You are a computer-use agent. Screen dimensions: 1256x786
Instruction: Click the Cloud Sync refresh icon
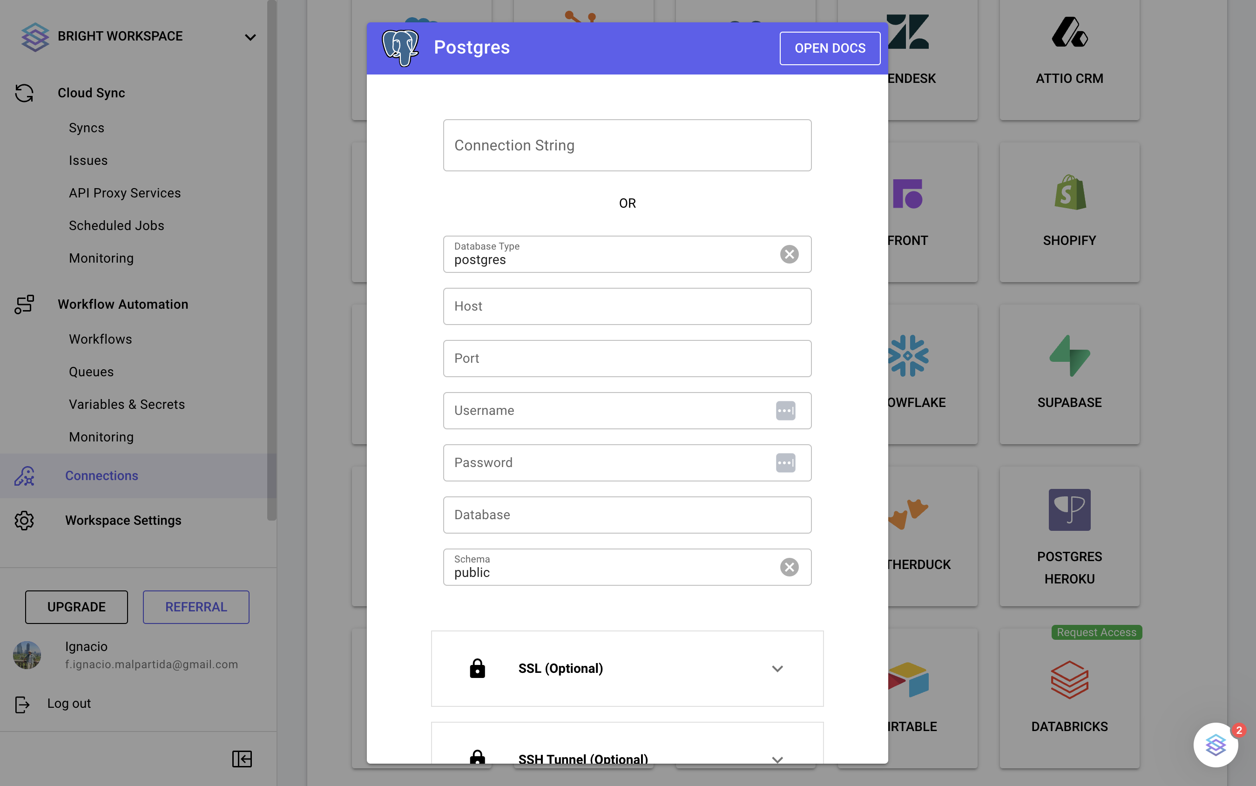(24, 93)
